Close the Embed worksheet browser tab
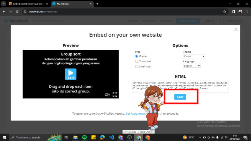The width and height of the screenshot is (251, 141). tap(47, 4)
